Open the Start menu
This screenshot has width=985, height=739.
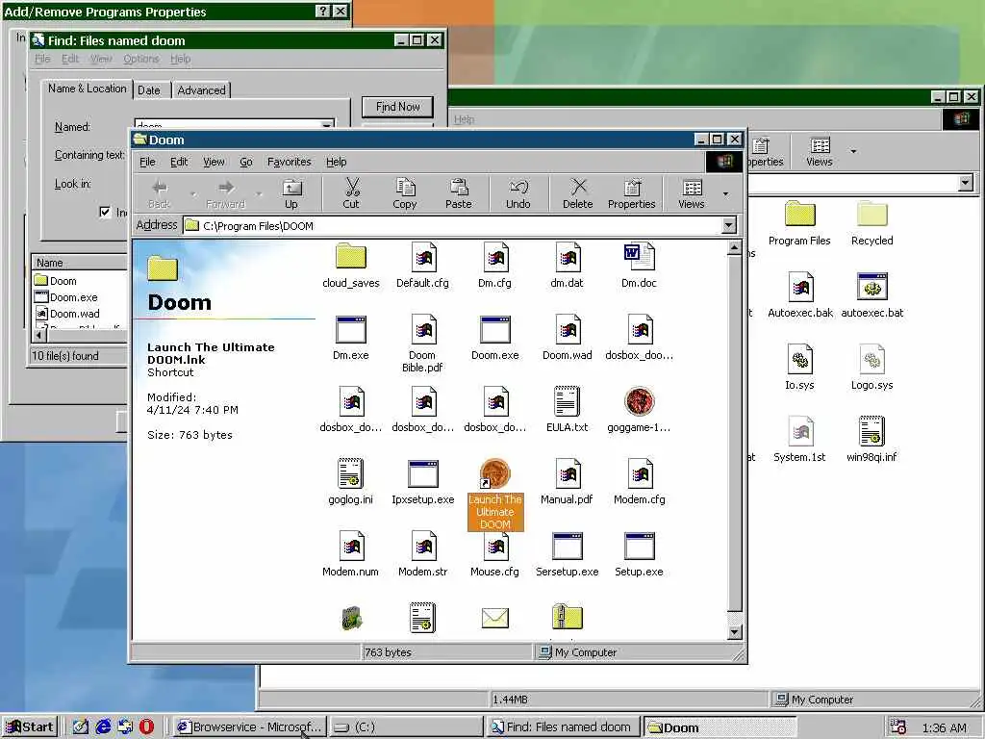coord(30,727)
